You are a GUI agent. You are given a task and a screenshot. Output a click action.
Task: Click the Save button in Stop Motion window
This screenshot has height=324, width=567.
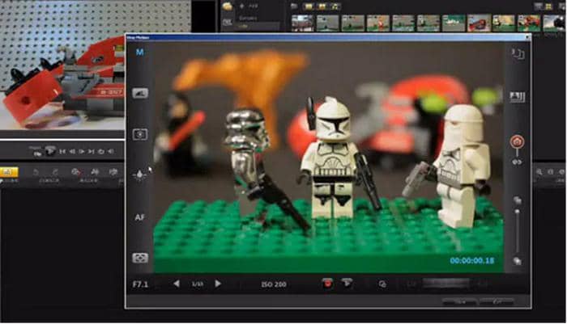[459, 301]
